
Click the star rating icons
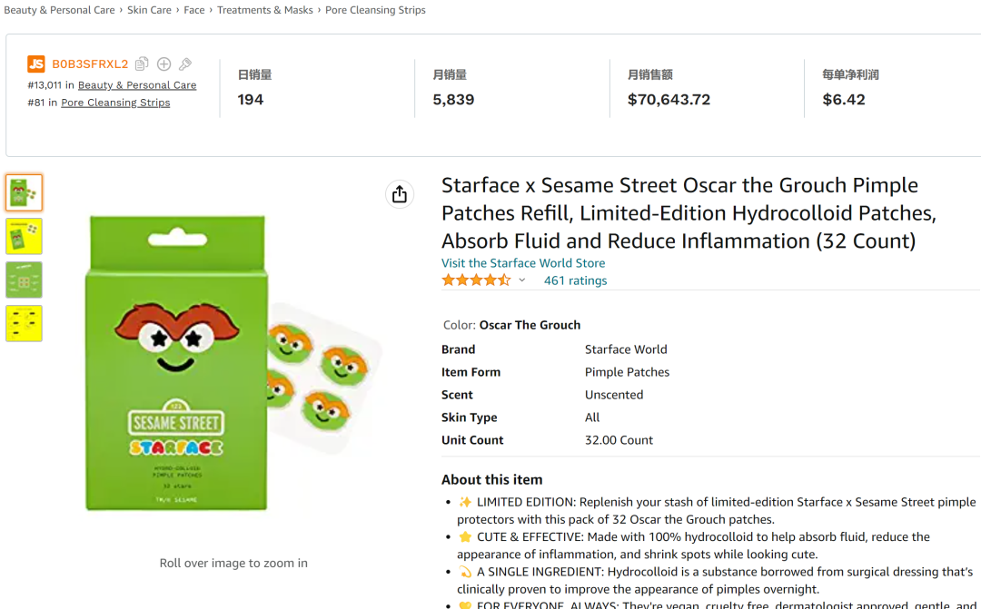pos(476,280)
